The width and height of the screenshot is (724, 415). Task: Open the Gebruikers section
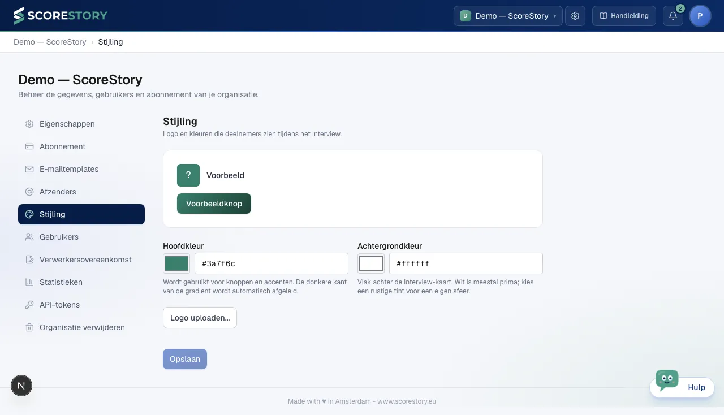click(x=81, y=237)
